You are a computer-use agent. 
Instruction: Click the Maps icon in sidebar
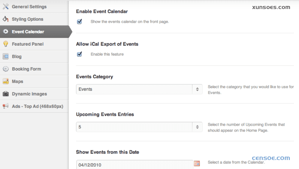pyautogui.click(x=6, y=81)
